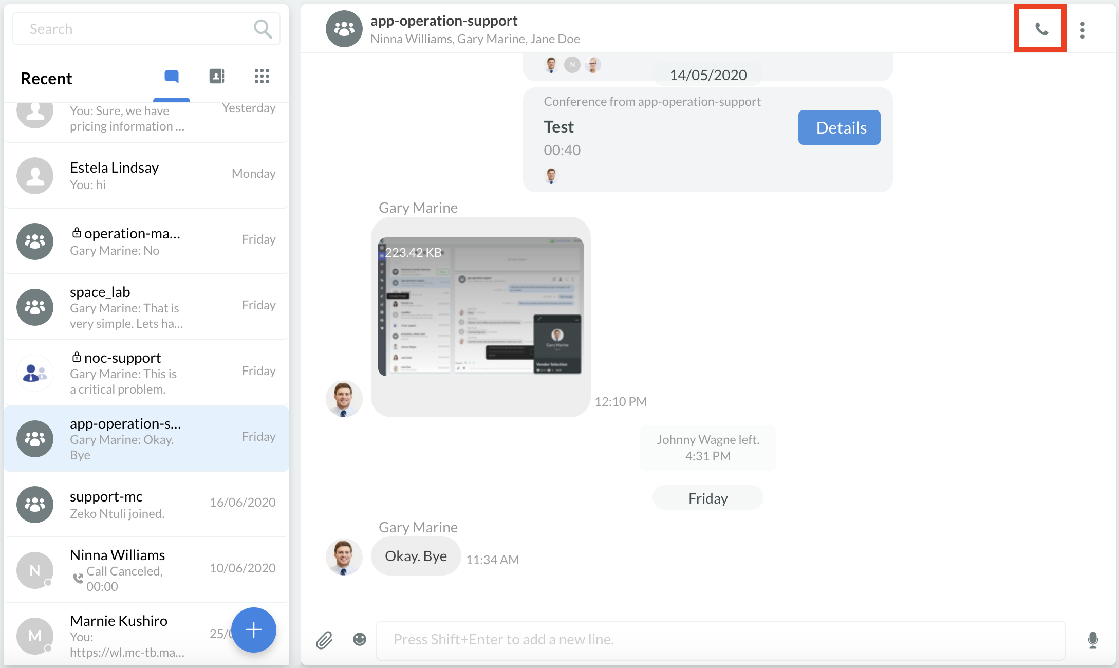Click the Call Canceled phone icon in Ninna Williams row
1119x668 pixels.
(x=78, y=578)
